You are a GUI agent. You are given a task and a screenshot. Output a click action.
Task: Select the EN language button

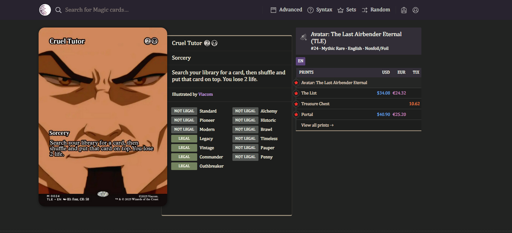[x=301, y=61]
